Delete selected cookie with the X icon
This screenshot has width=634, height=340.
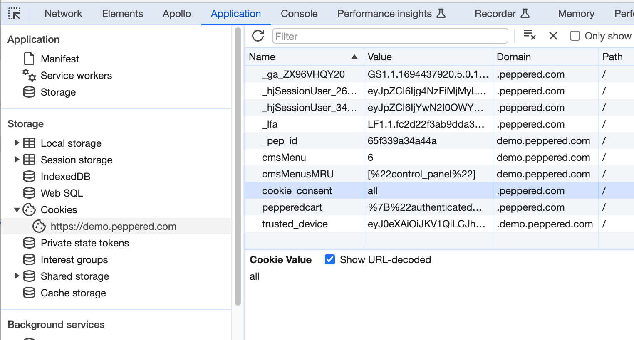point(553,36)
